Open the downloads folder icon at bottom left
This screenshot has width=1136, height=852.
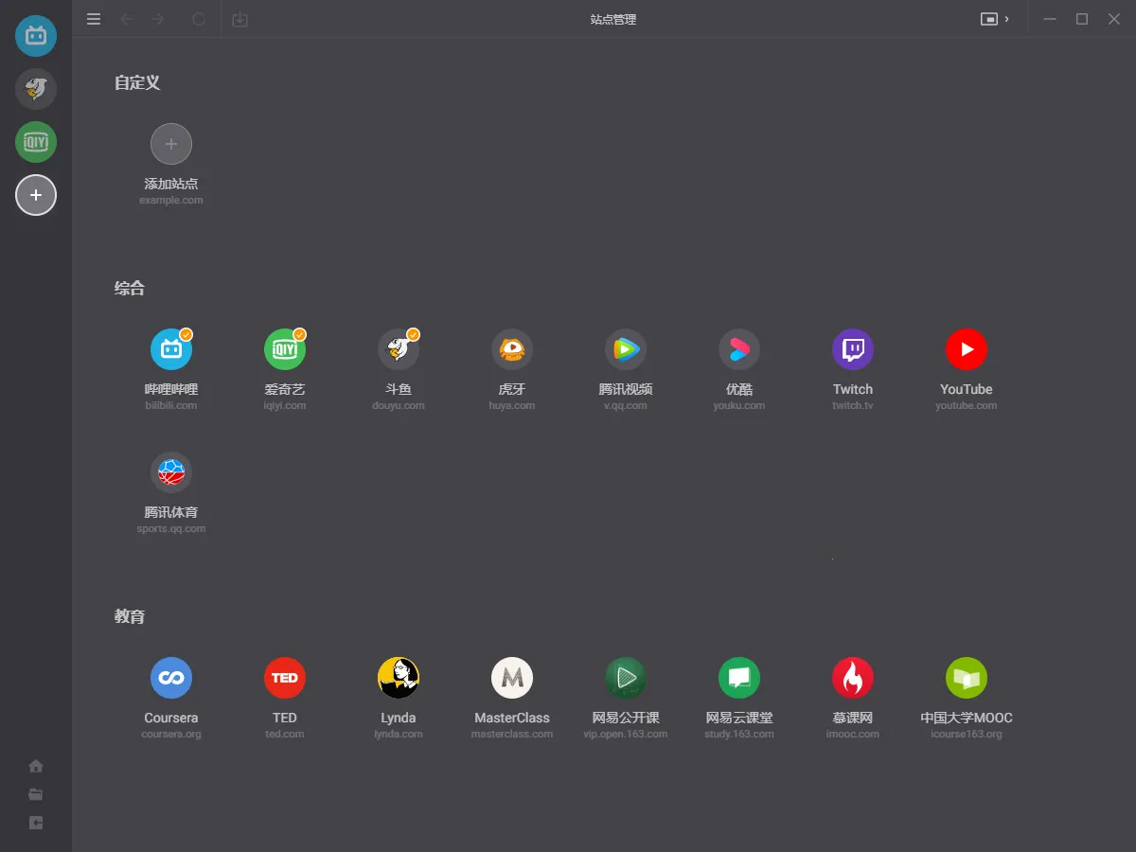click(x=35, y=794)
